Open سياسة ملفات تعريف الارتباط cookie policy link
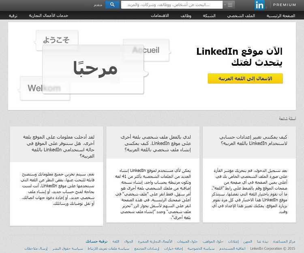 108,249
